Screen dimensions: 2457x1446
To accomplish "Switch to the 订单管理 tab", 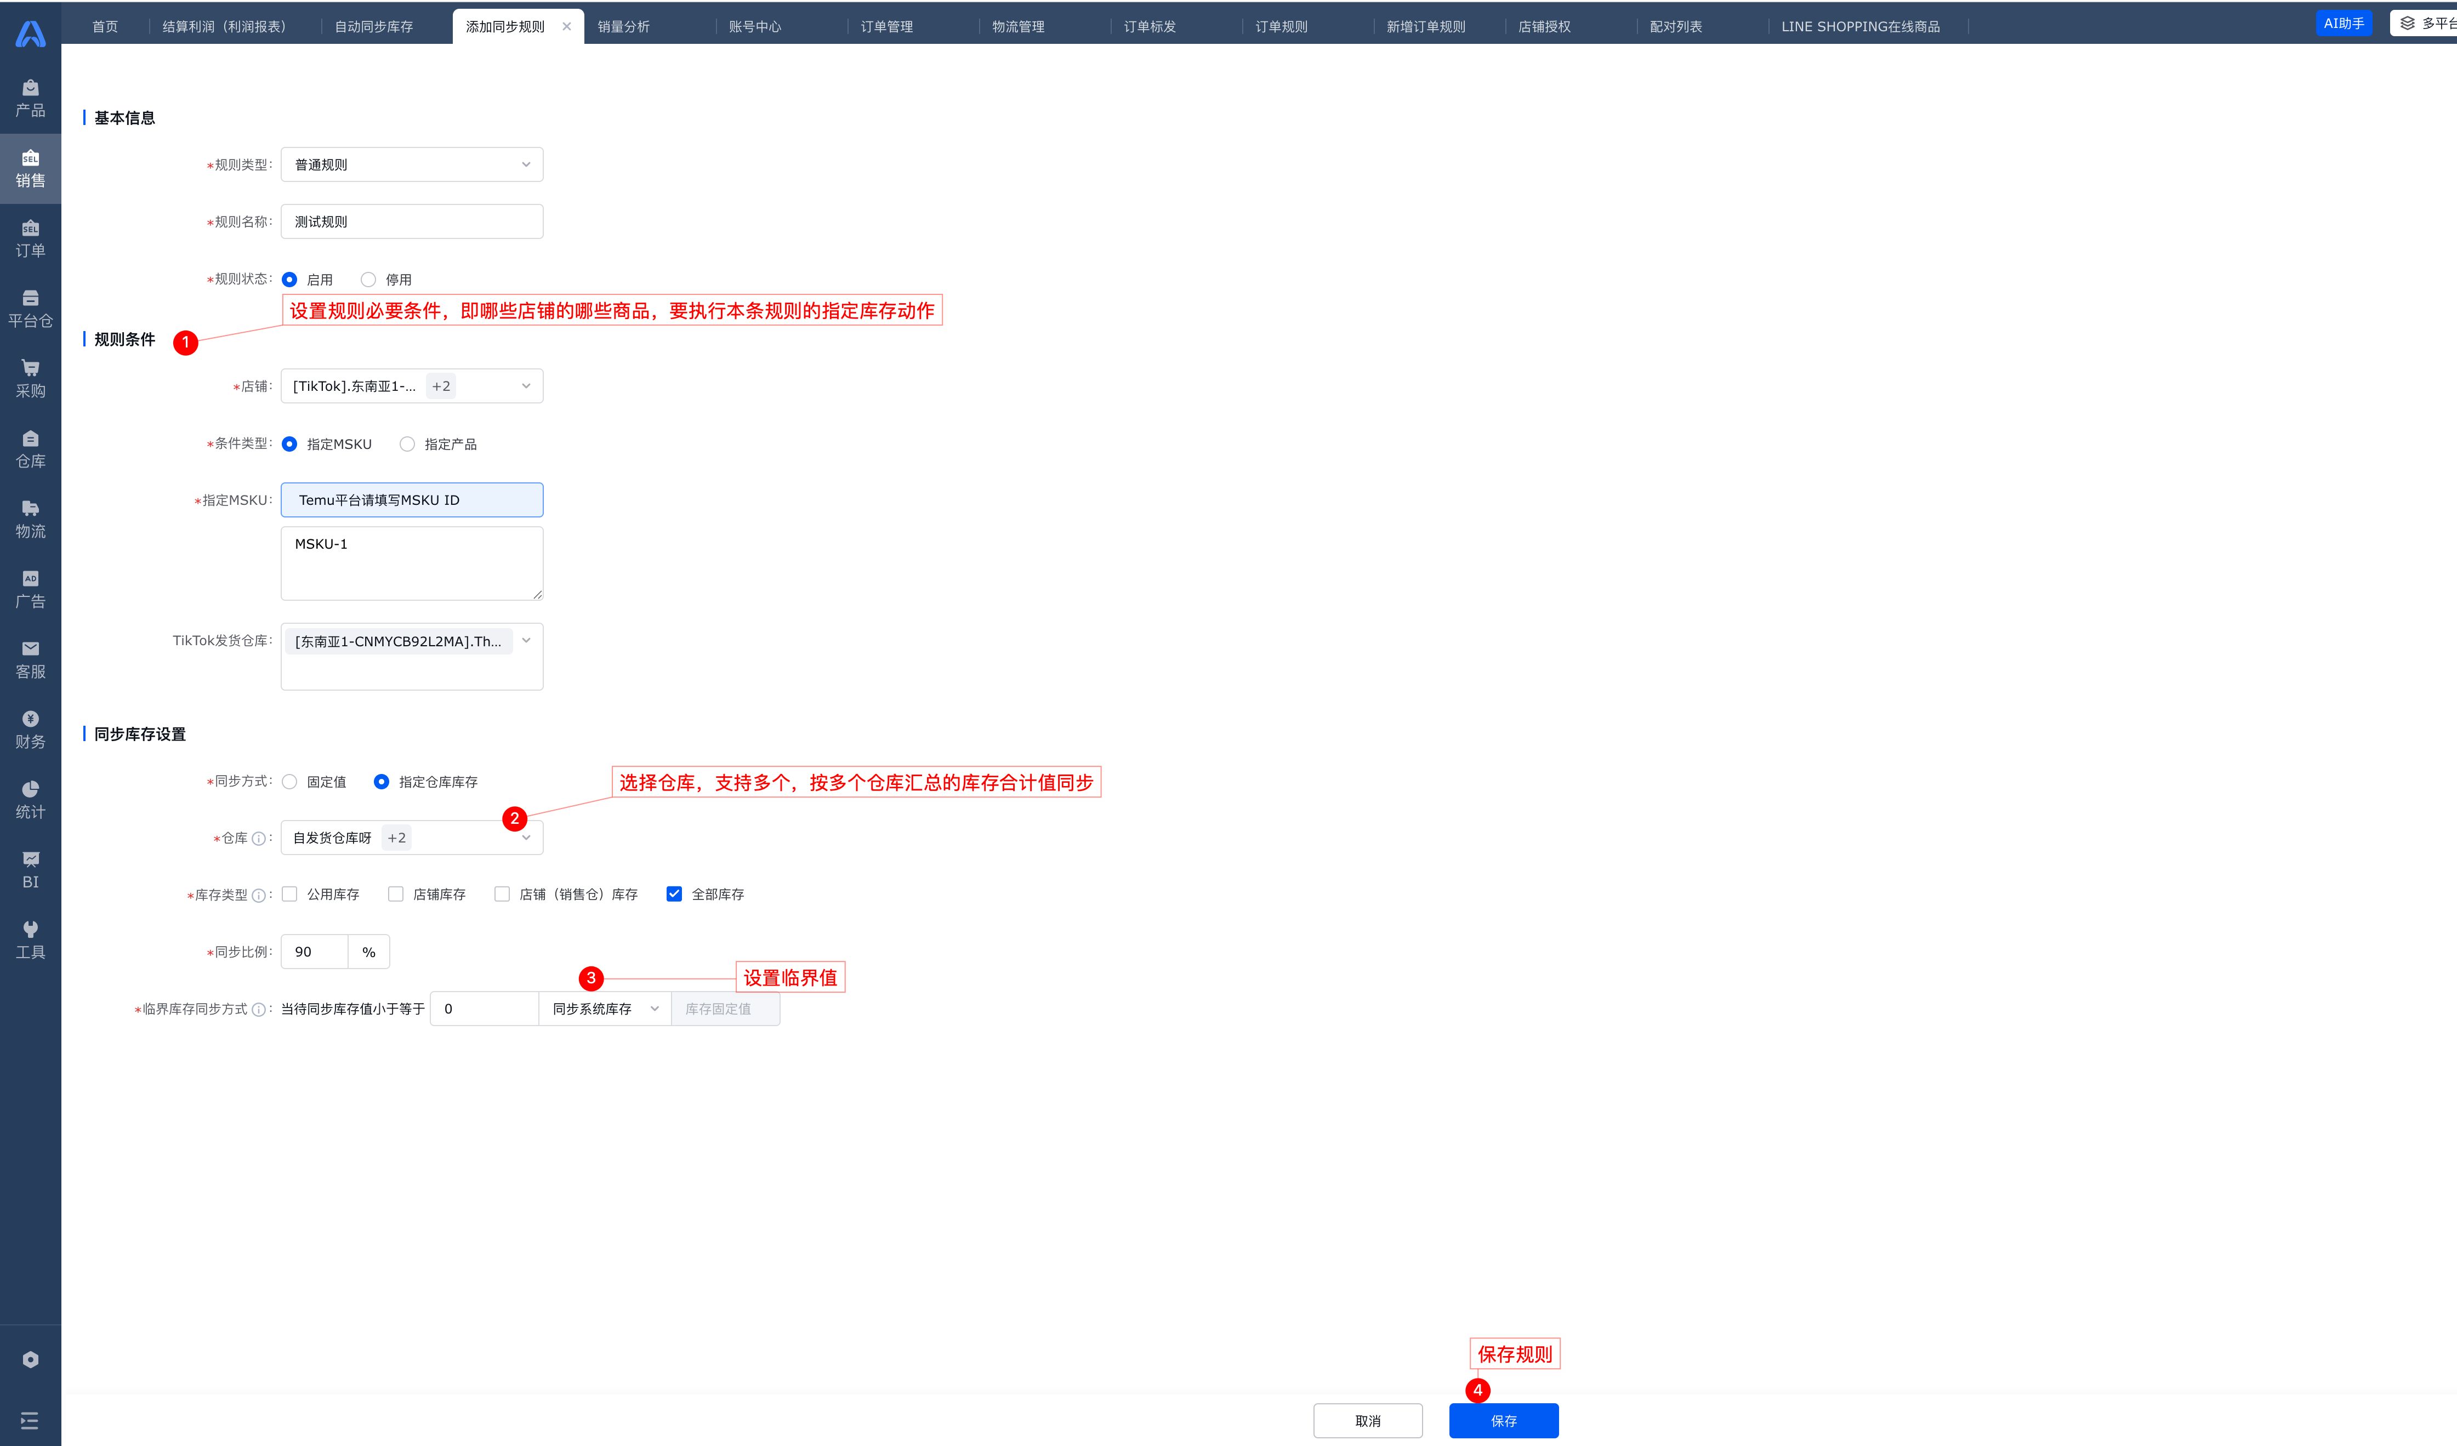I will click(887, 26).
